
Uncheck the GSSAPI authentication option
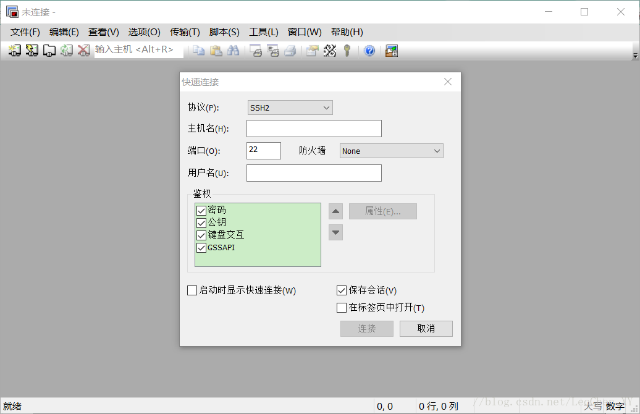pos(201,247)
